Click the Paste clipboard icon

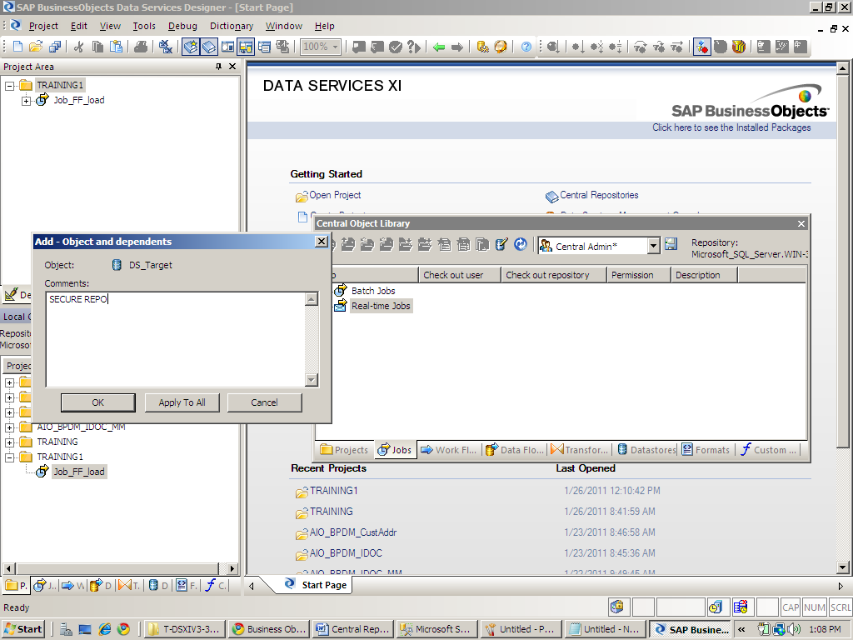[x=117, y=47]
